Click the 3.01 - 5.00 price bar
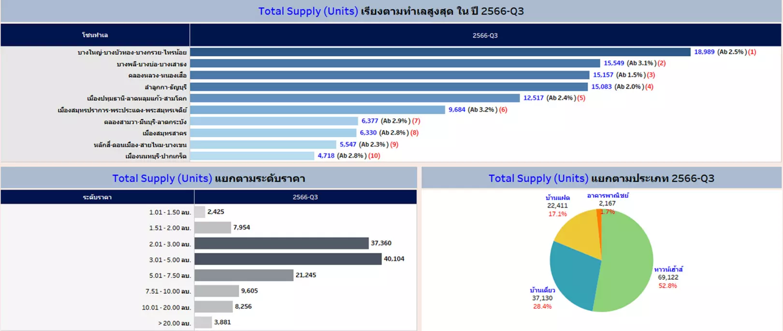The width and height of the screenshot is (783, 331). (288, 259)
